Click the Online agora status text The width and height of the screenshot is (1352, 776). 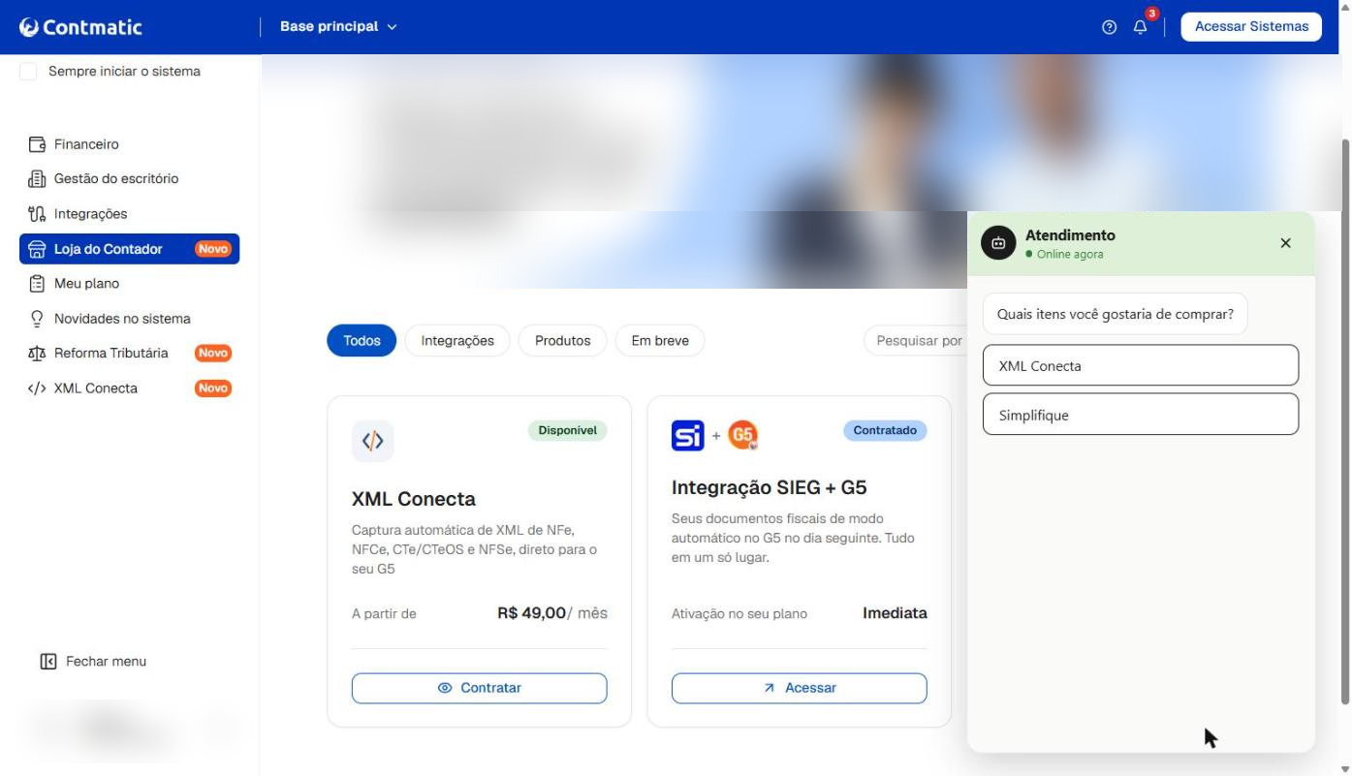(1070, 255)
